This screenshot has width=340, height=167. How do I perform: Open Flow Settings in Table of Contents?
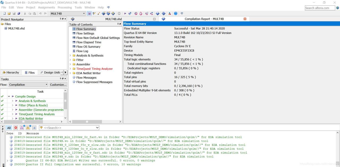point(85,33)
